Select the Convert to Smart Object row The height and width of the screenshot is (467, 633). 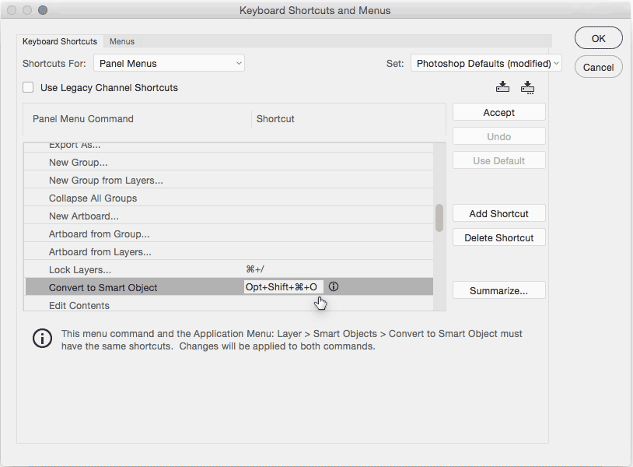pyautogui.click(x=229, y=287)
